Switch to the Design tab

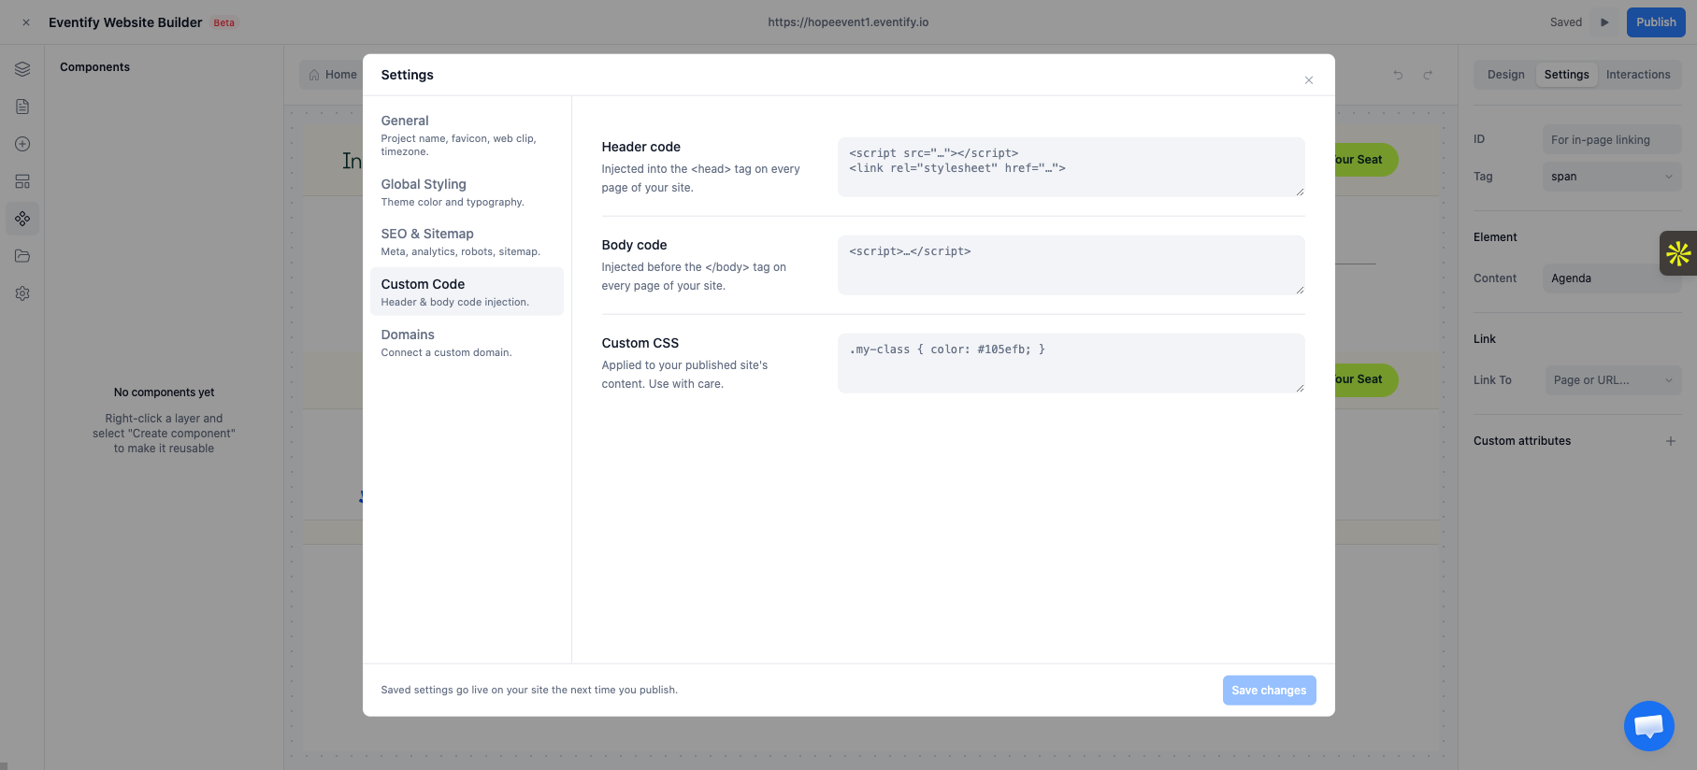1505,75
